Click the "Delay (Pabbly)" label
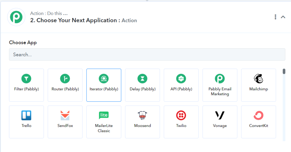 tap(143, 89)
